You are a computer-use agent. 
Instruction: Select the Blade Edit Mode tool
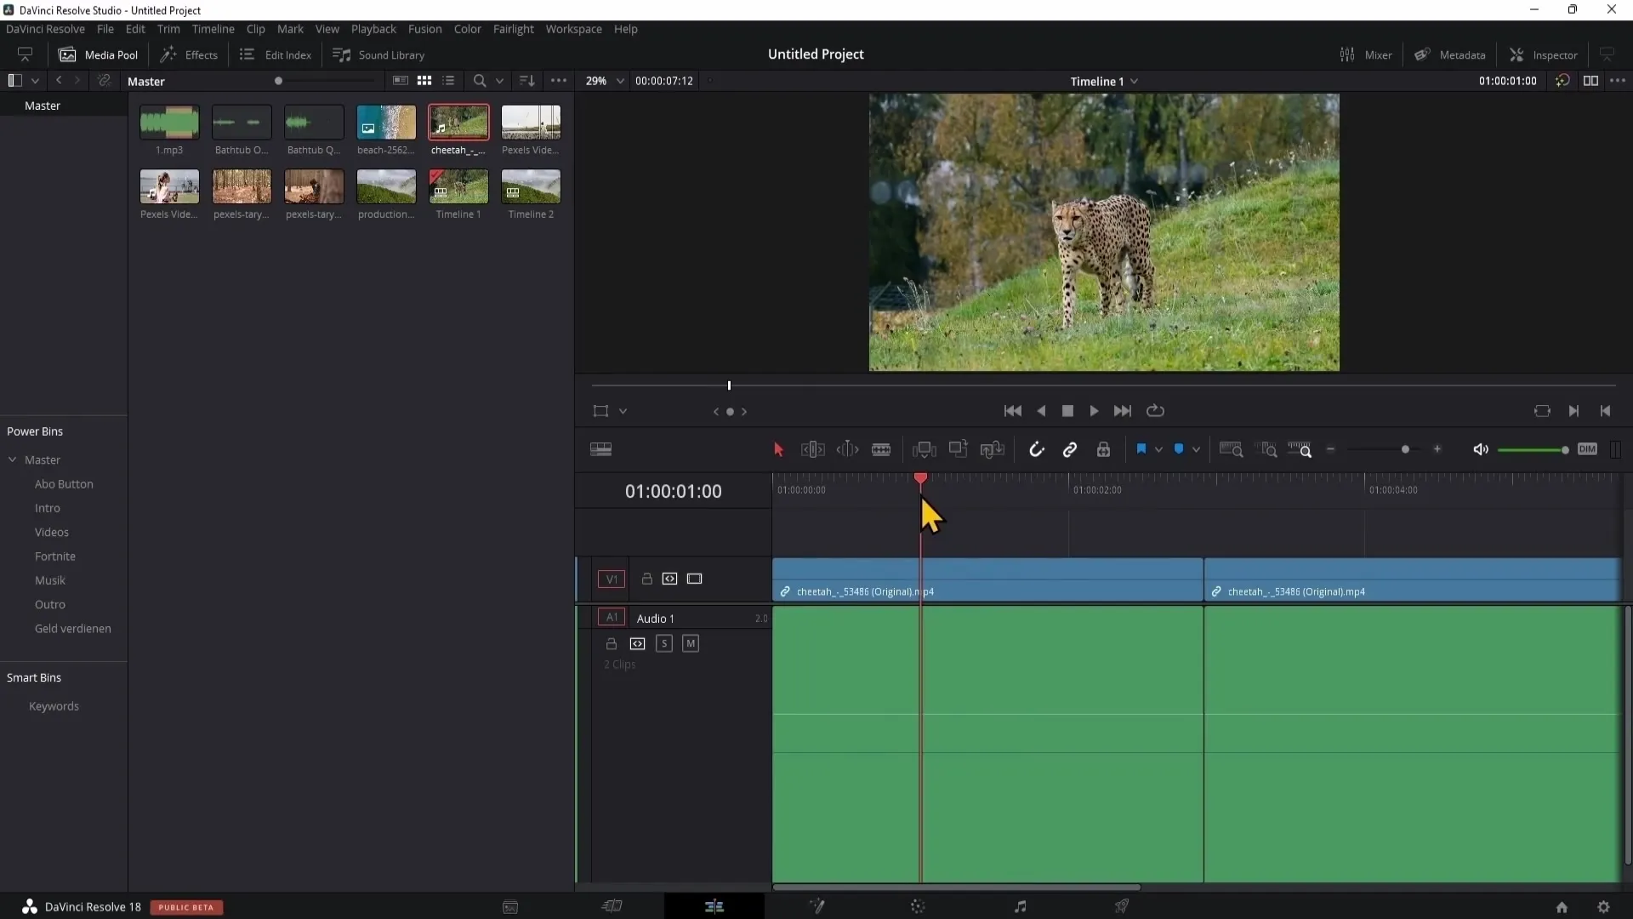click(881, 449)
